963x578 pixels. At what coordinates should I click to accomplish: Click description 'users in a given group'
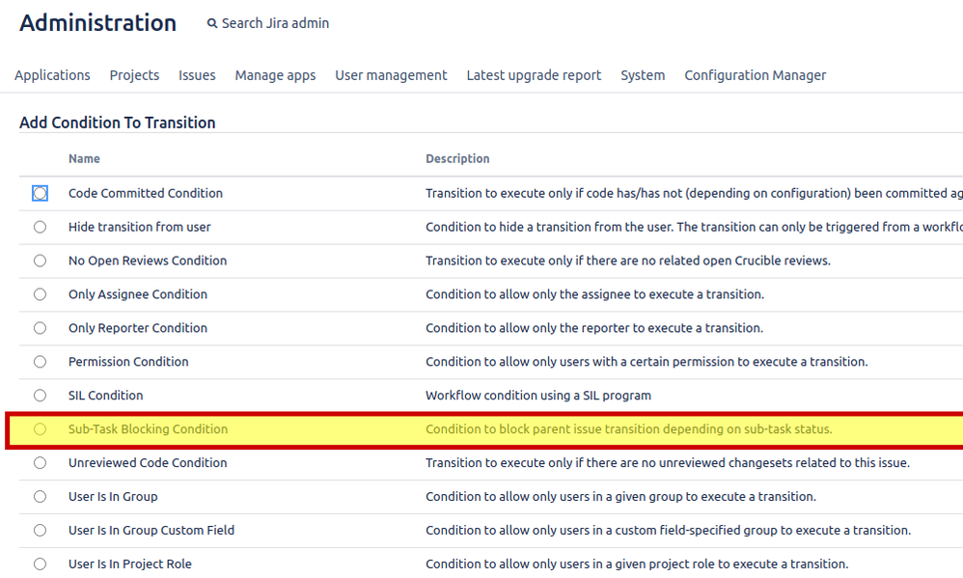620,496
